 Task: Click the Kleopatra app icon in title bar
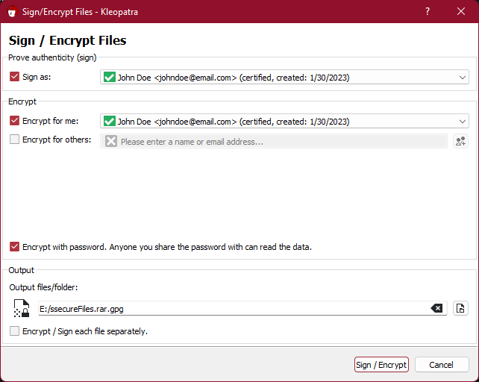point(12,12)
